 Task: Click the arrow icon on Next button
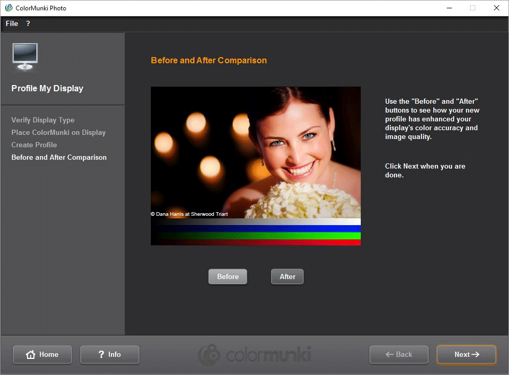475,355
